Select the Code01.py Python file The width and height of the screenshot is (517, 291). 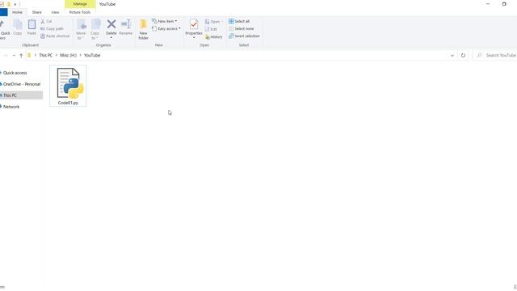click(x=68, y=86)
